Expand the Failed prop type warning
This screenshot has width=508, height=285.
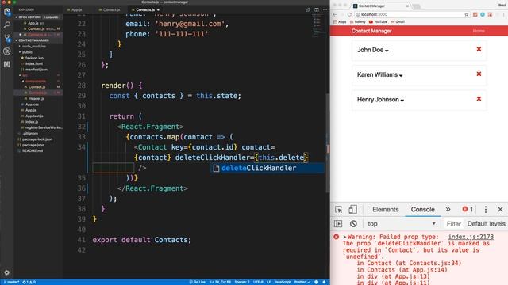click(344, 237)
